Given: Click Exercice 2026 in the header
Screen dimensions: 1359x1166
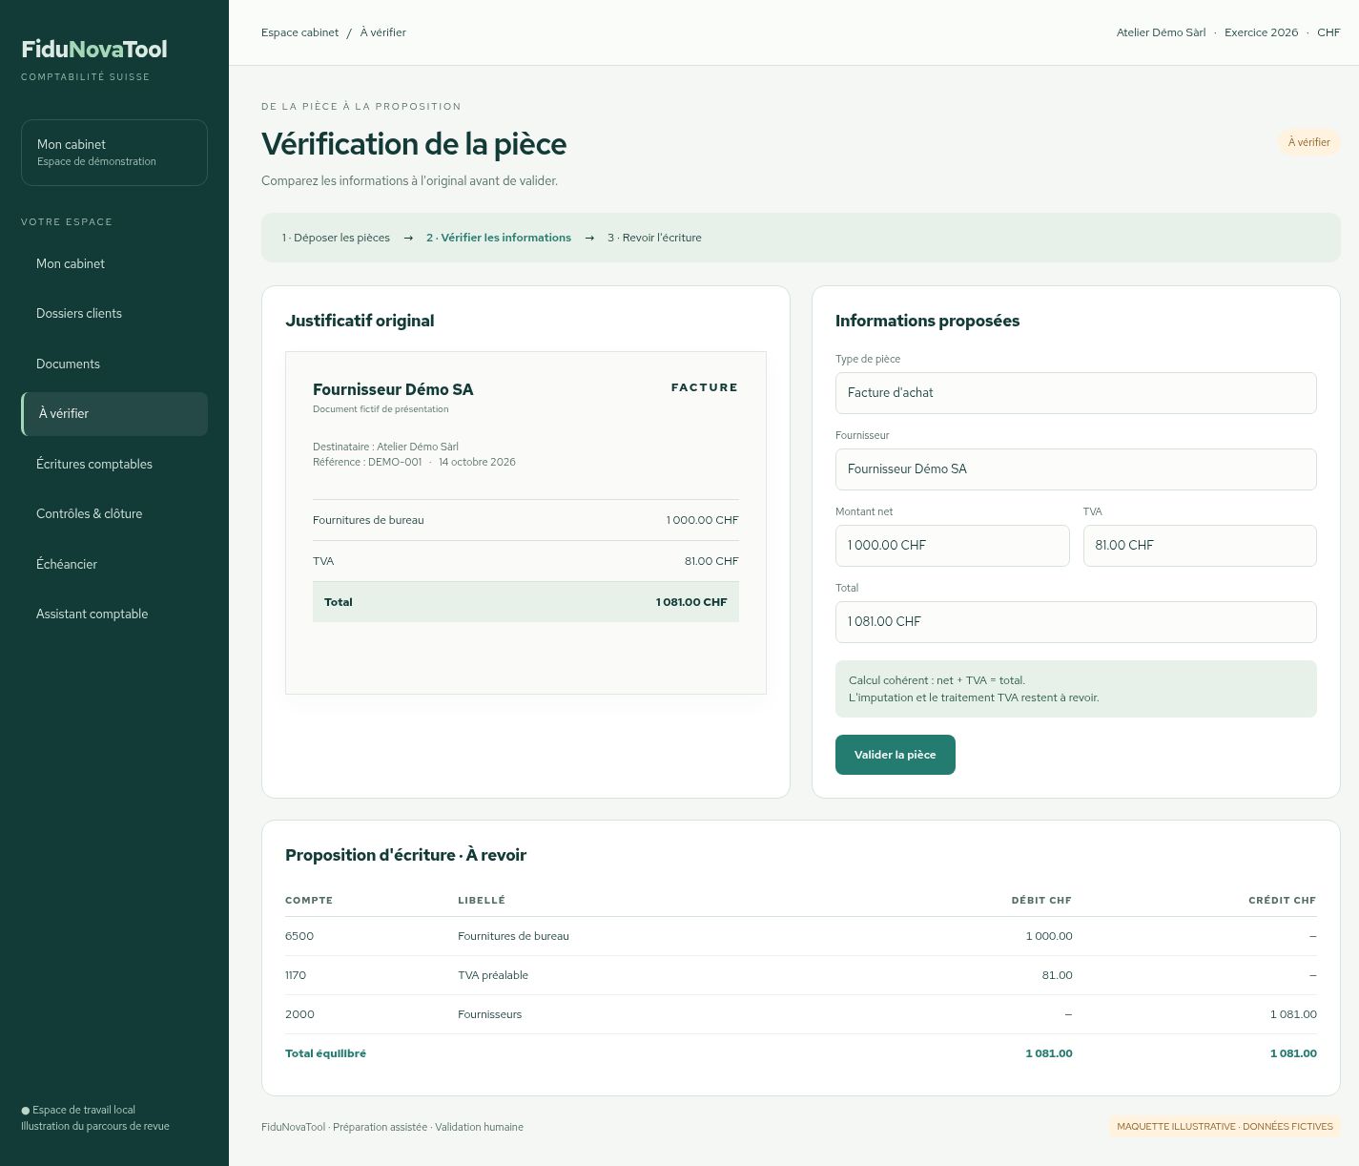Looking at the screenshot, I should tap(1262, 32).
